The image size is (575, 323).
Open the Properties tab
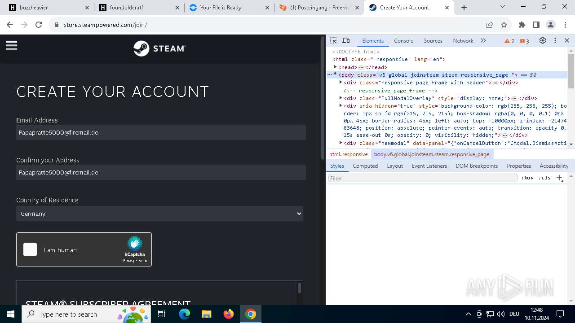coord(519,166)
